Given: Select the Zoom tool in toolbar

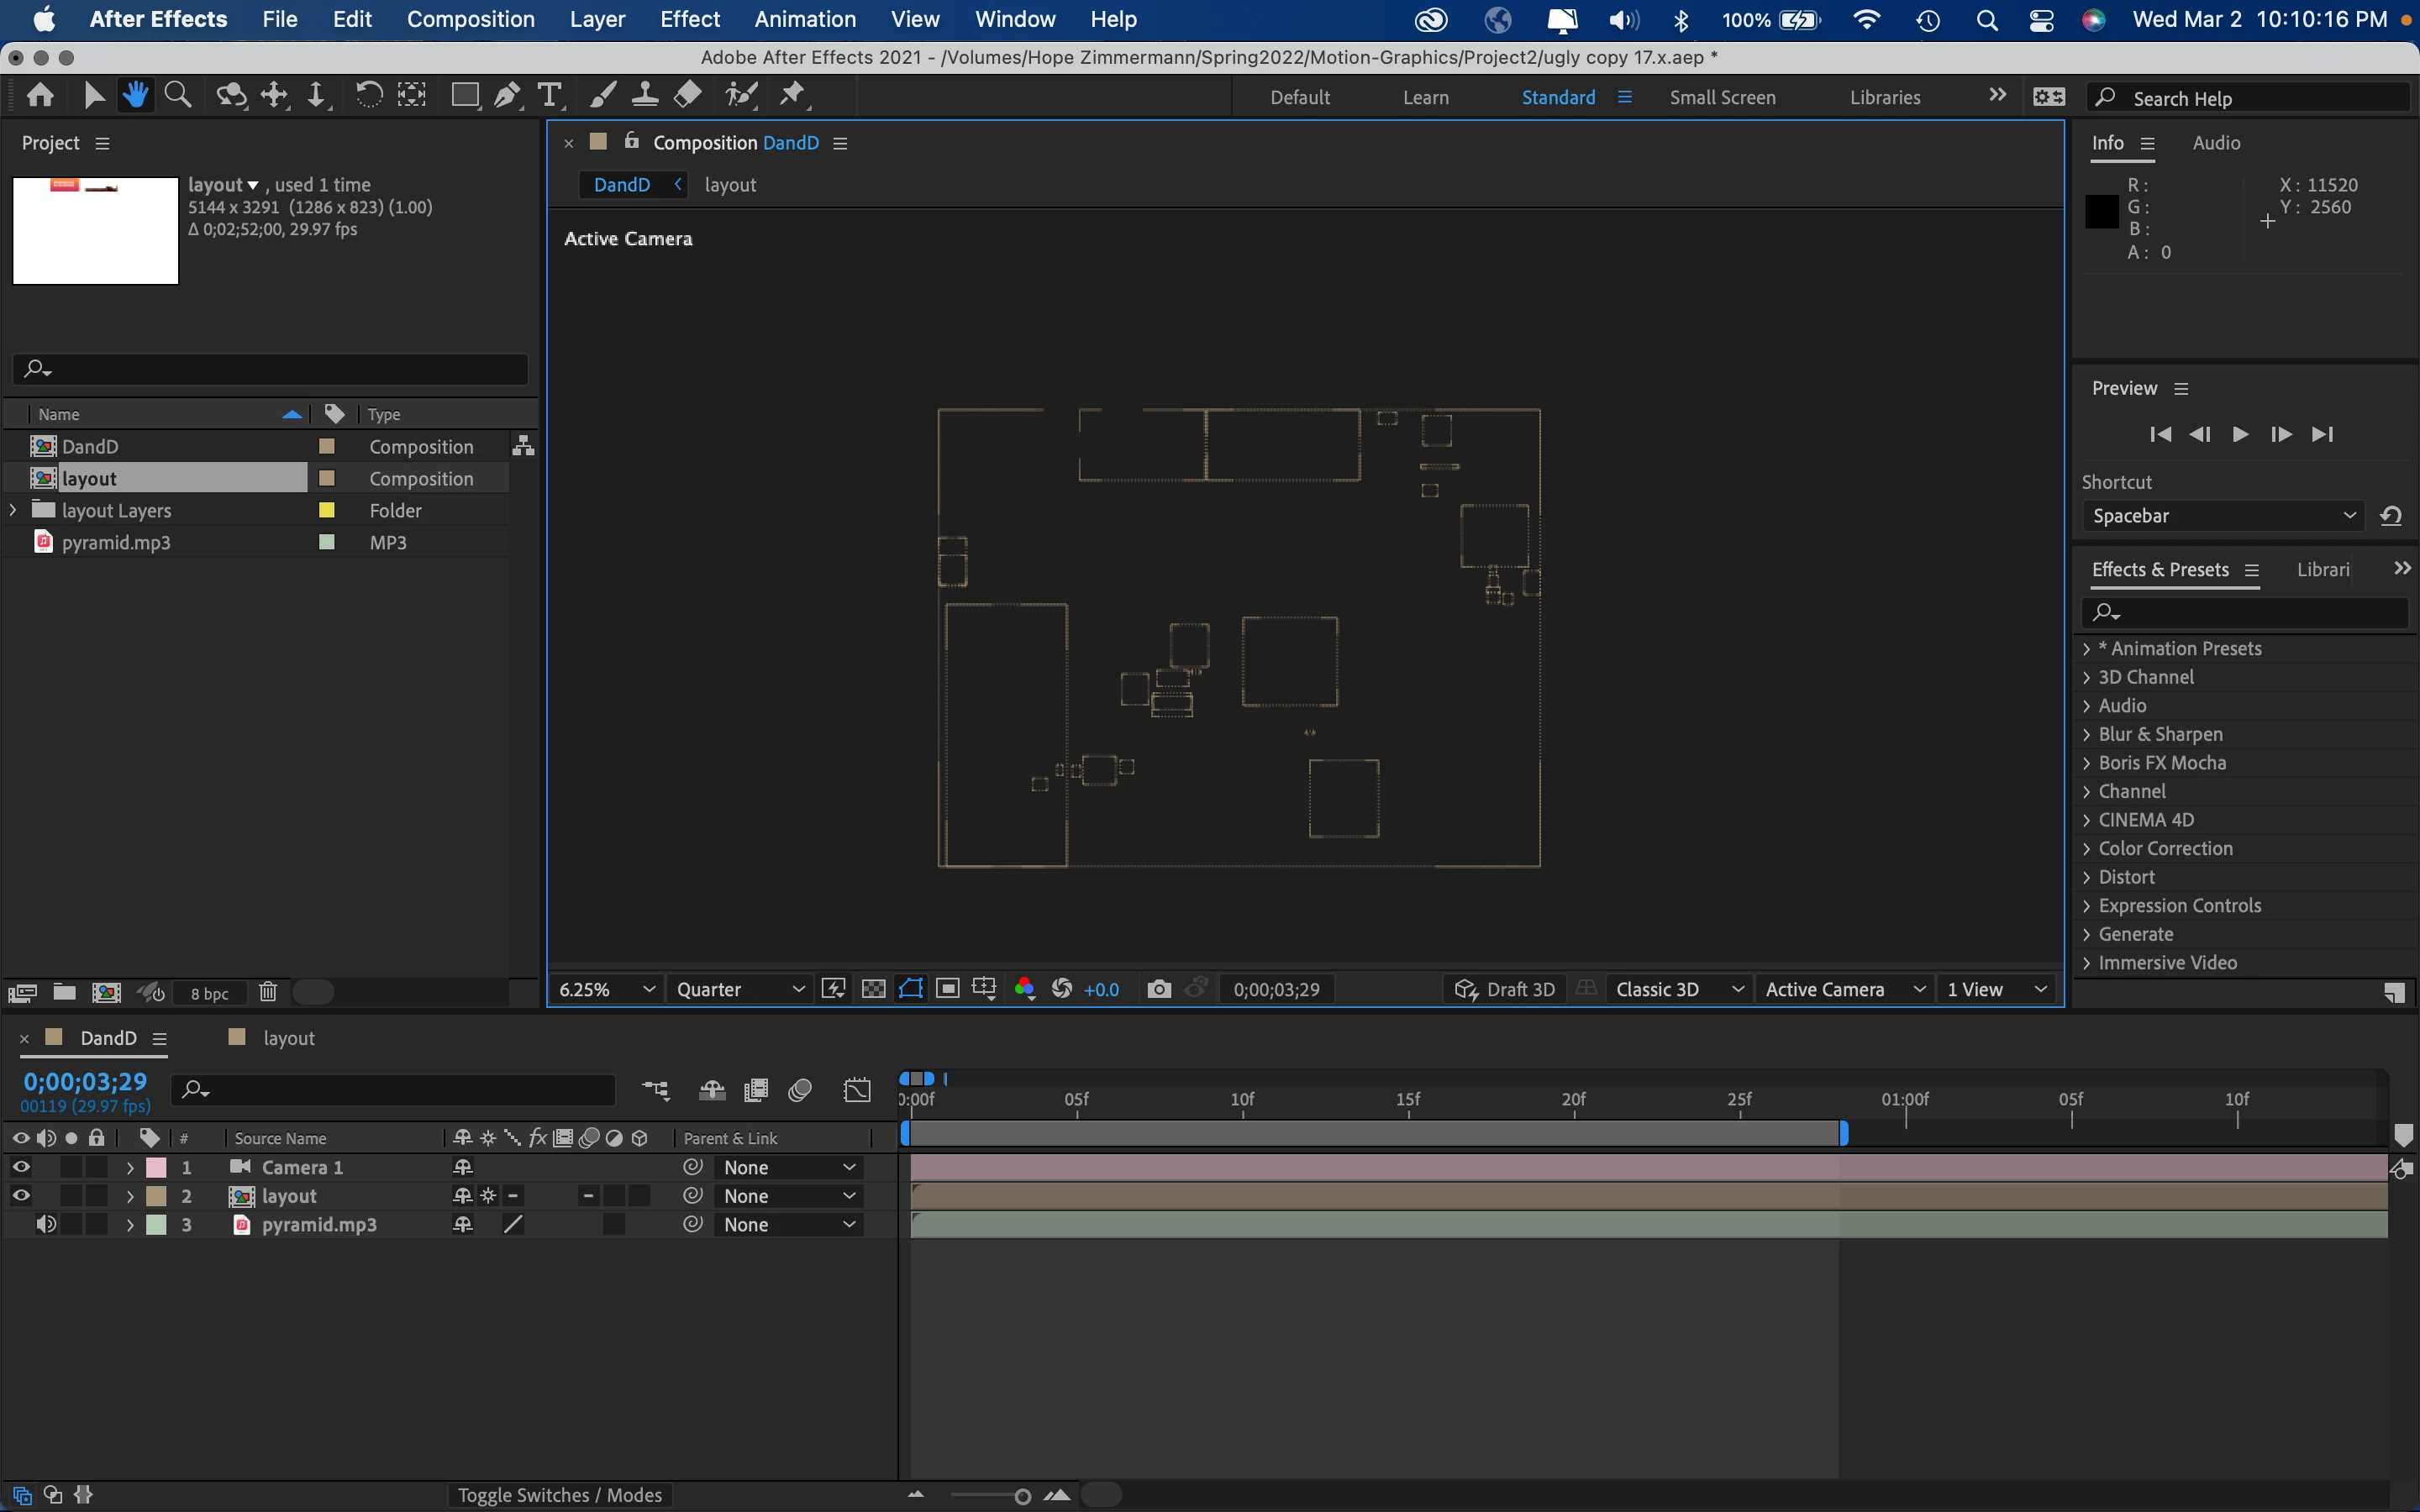Looking at the screenshot, I should [x=178, y=95].
